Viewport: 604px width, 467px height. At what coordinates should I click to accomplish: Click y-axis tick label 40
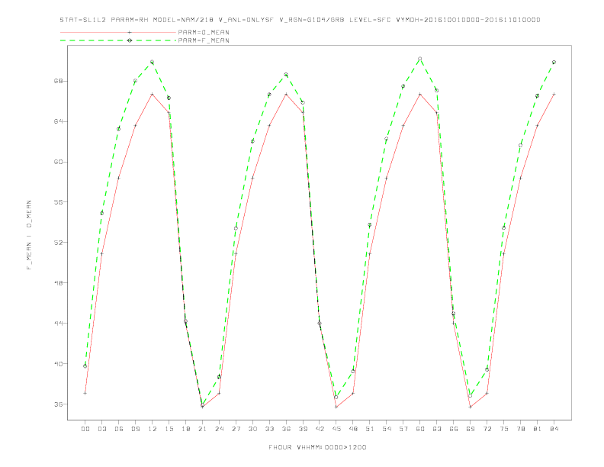click(x=58, y=364)
